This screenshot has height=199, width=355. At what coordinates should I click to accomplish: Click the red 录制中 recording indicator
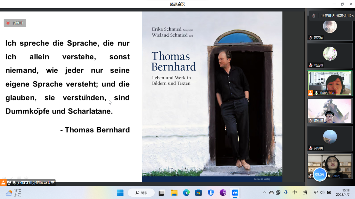click(15, 23)
